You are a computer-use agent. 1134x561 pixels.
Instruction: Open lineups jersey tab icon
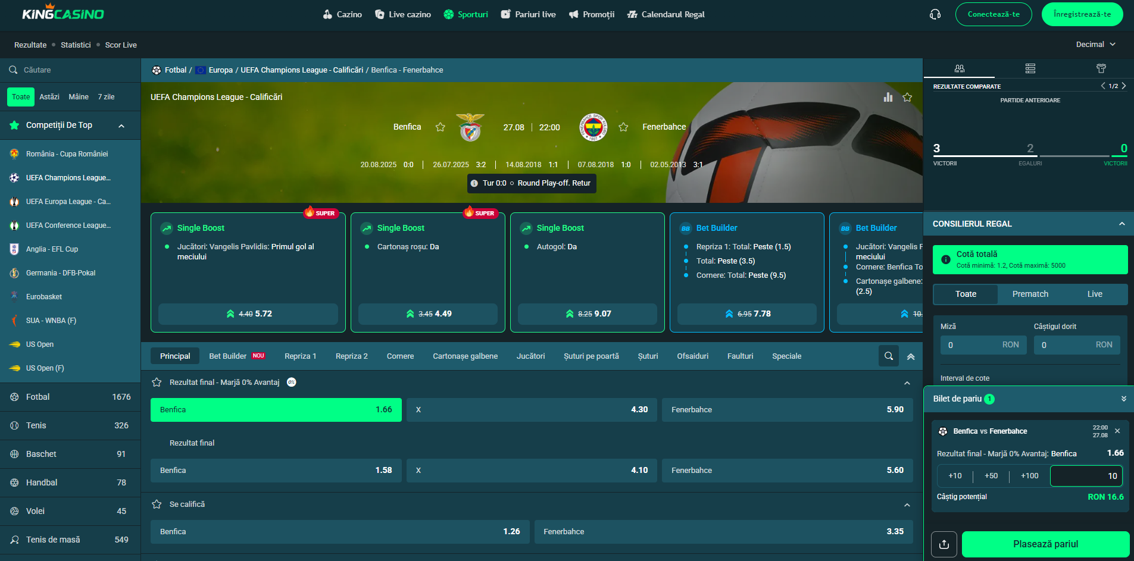tap(1101, 68)
